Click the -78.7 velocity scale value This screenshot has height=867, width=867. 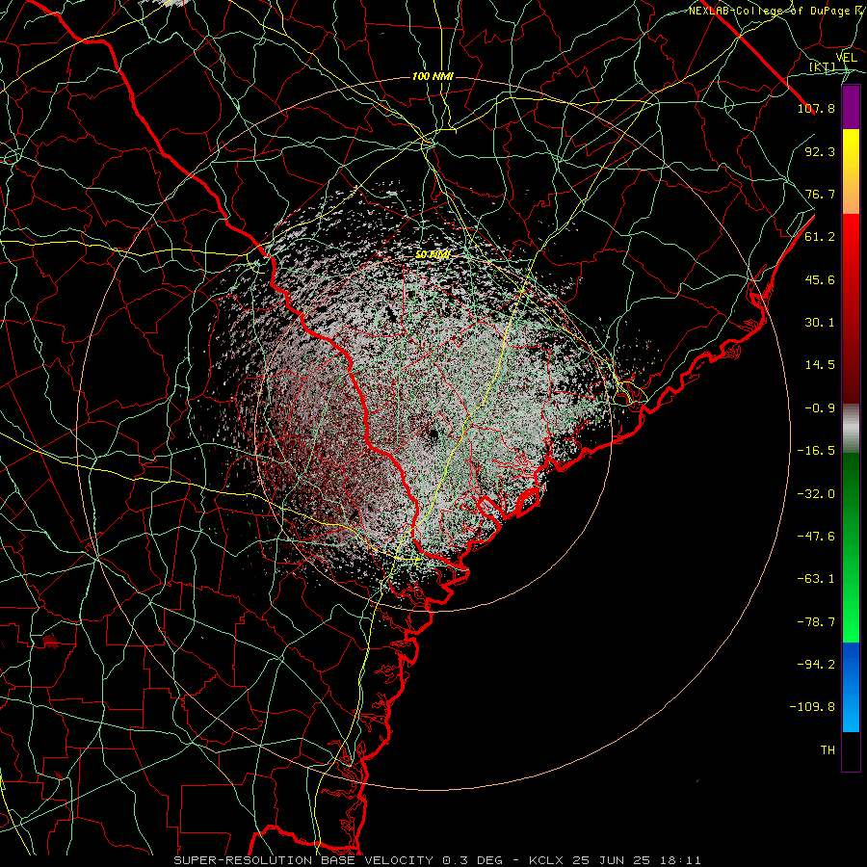816,622
